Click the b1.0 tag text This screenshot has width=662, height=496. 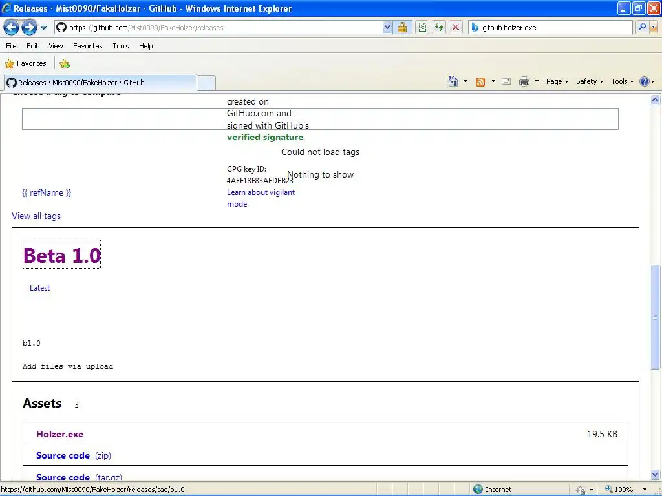(31, 343)
